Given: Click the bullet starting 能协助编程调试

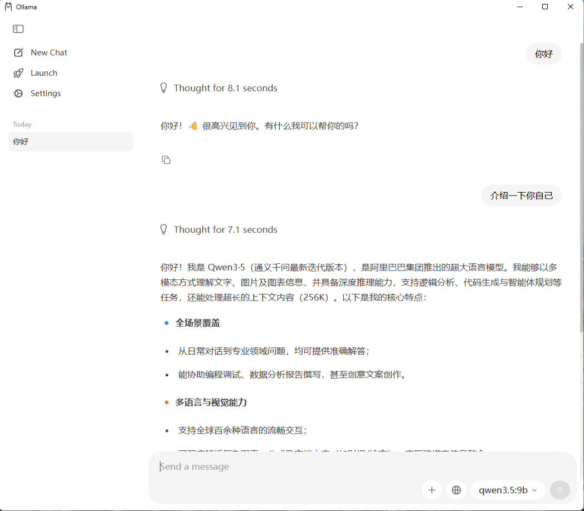Looking at the screenshot, I should (x=291, y=375).
